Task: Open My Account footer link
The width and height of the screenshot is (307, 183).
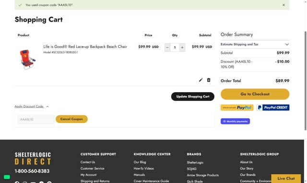Action: tap(88, 175)
